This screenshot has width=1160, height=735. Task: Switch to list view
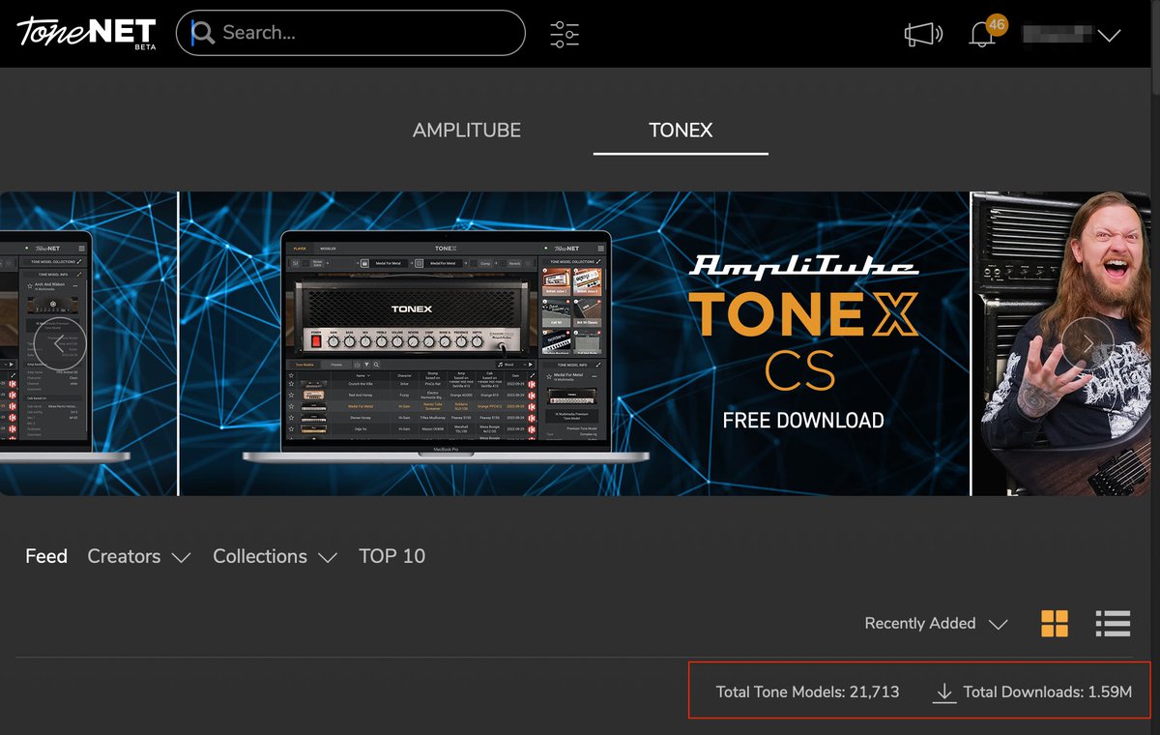click(1113, 624)
